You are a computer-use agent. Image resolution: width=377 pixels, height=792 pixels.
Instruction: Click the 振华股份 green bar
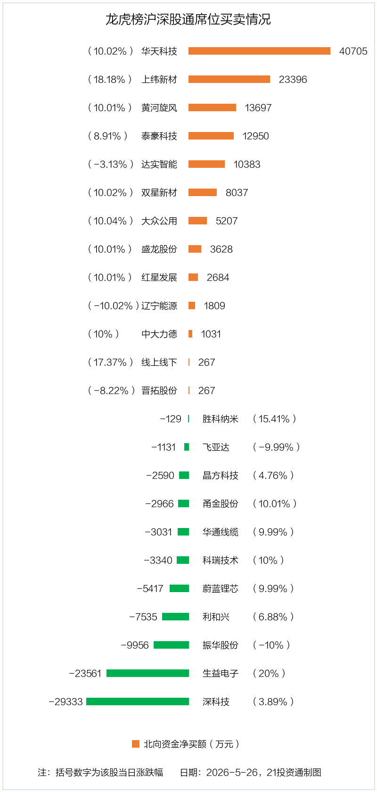coord(171,645)
